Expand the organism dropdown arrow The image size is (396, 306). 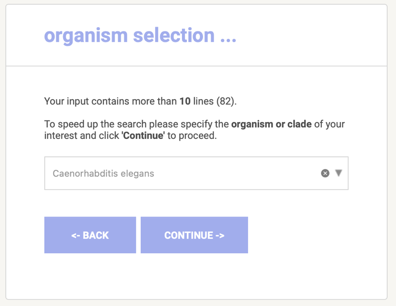(x=339, y=173)
